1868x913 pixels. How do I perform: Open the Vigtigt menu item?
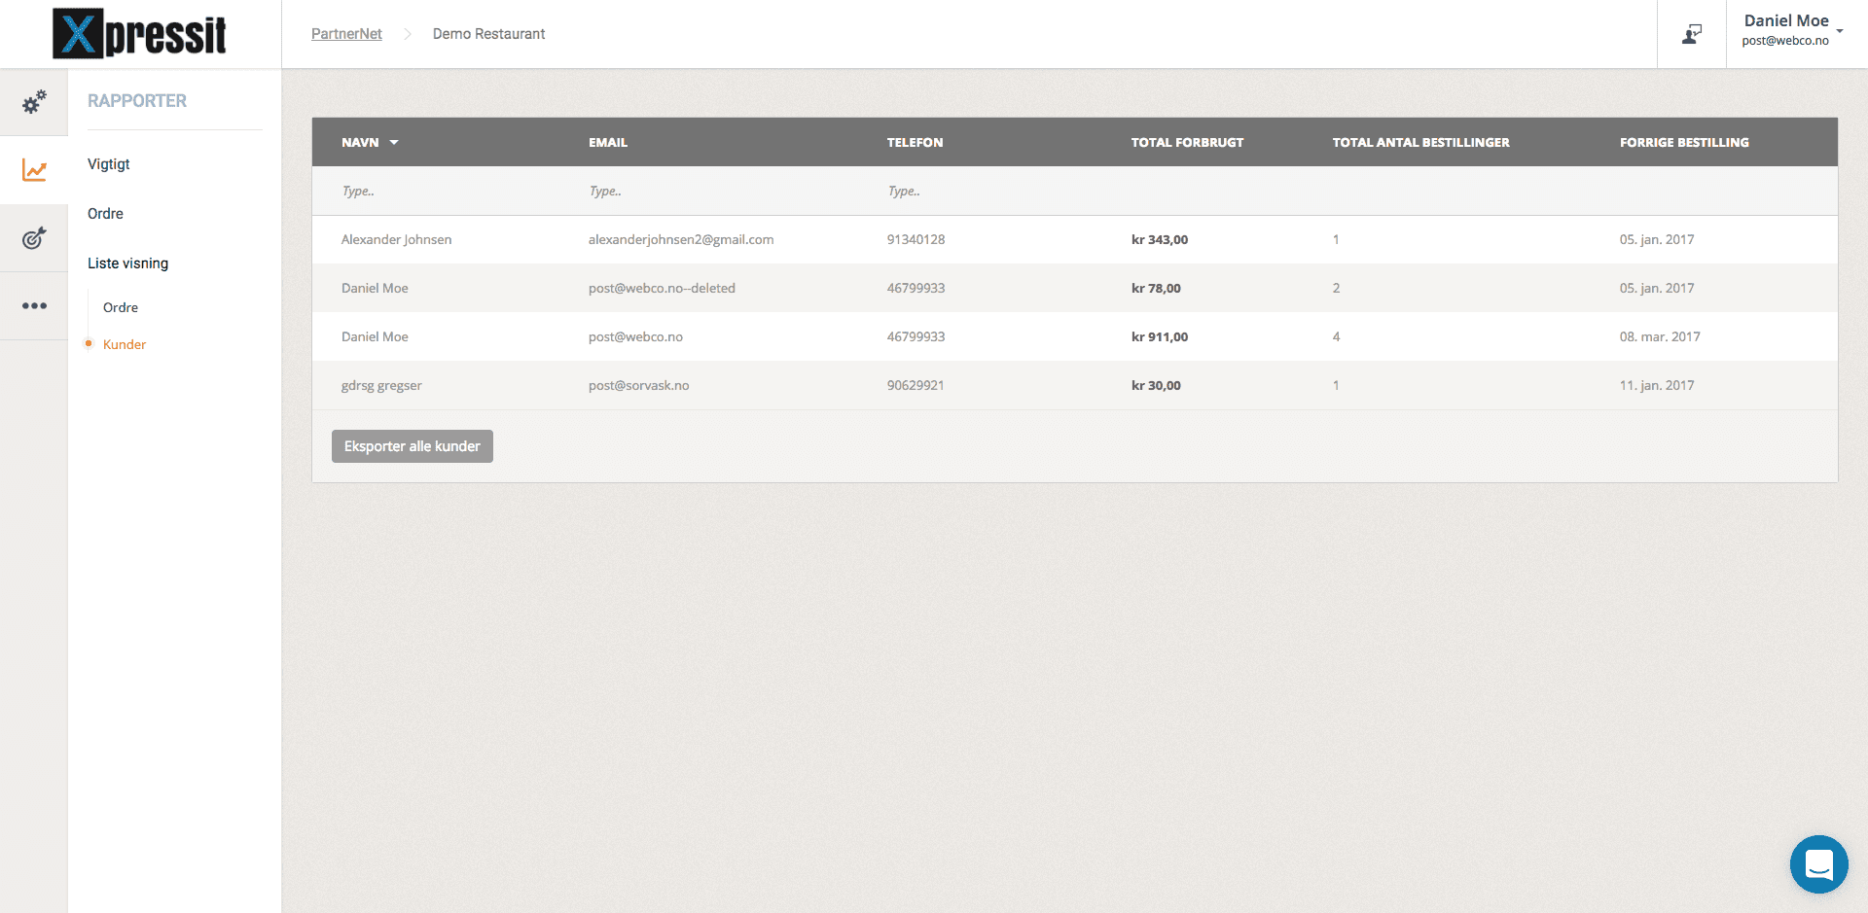coord(109,164)
